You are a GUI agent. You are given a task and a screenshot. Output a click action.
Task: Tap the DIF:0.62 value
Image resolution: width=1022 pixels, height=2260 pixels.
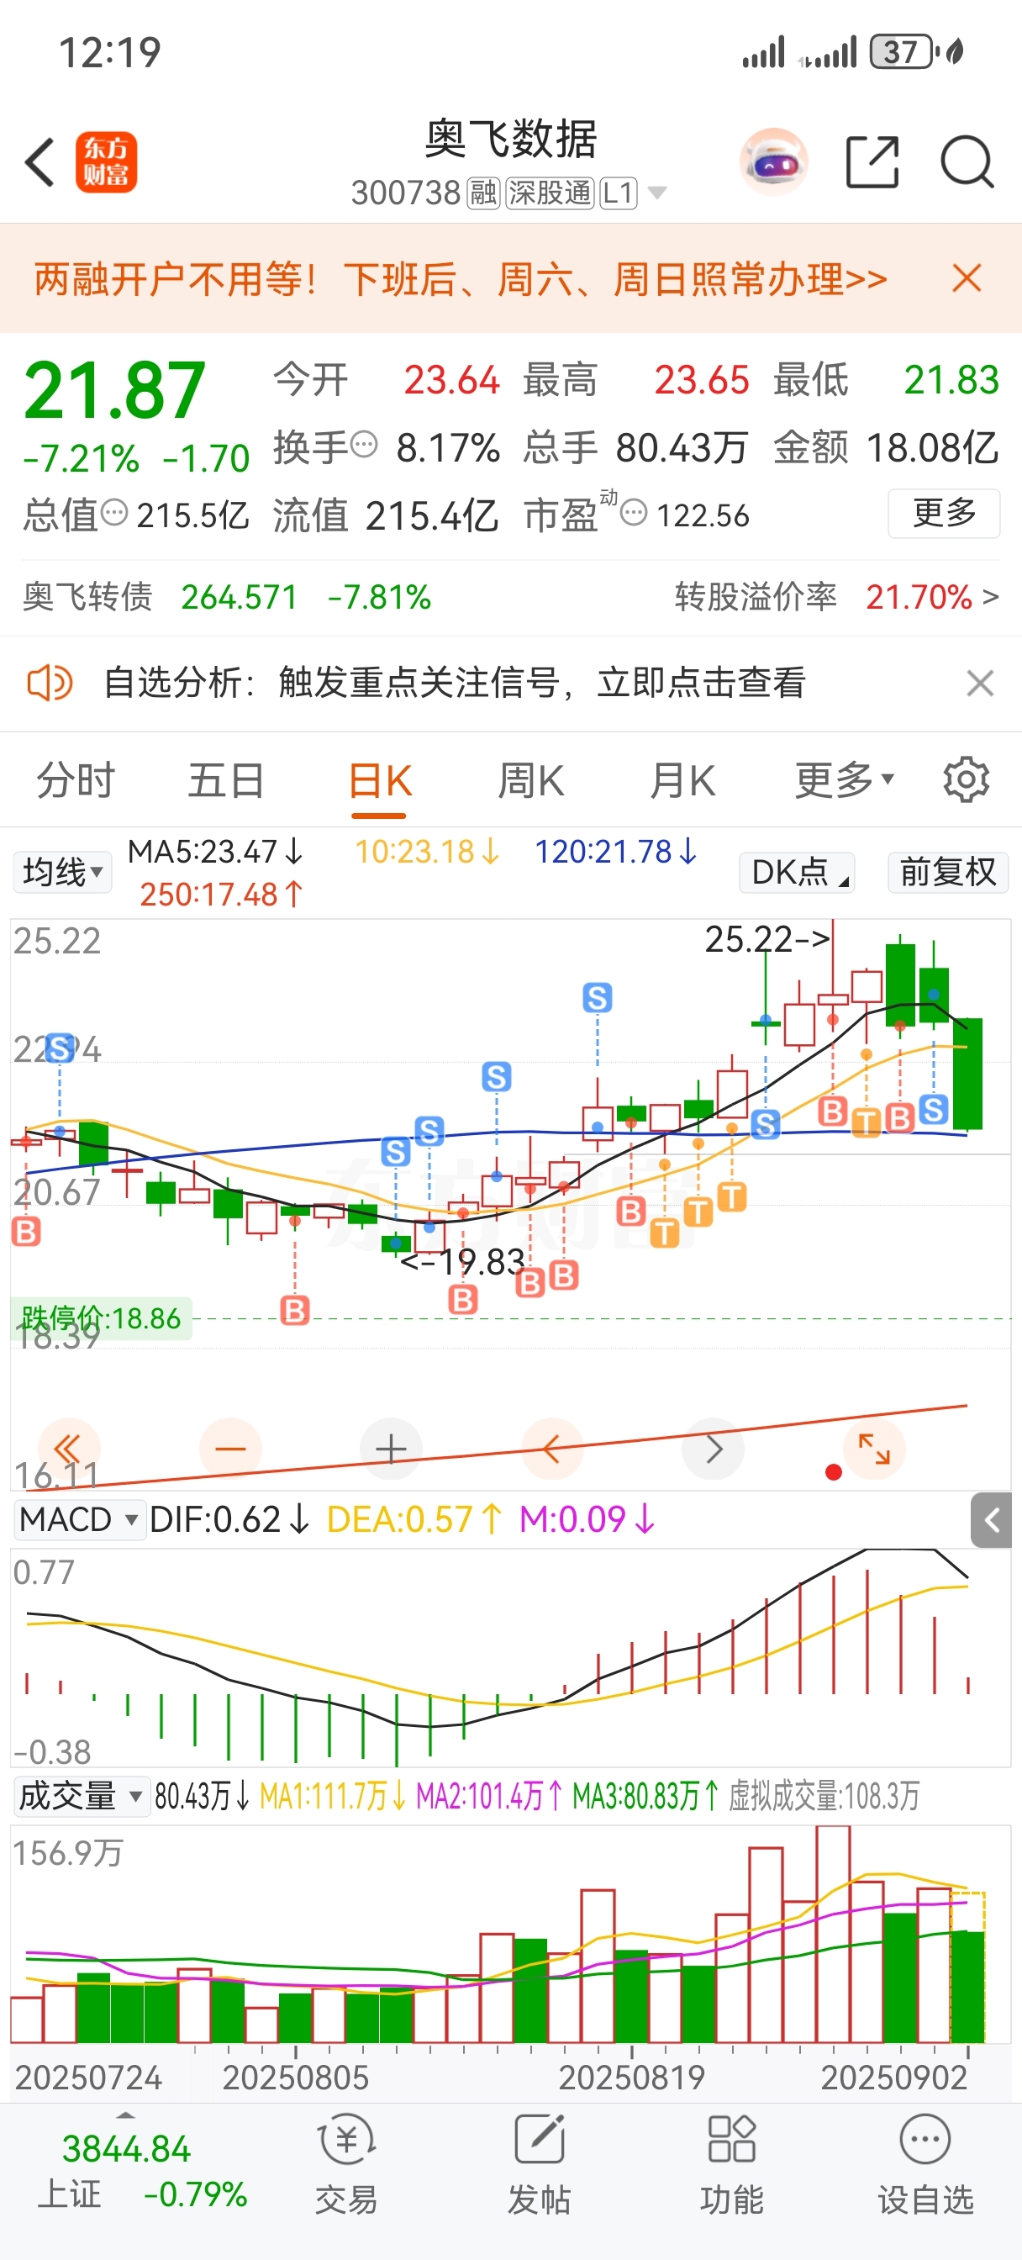[x=229, y=1518]
